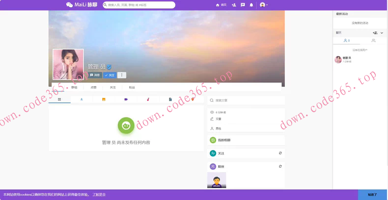Refresh the 关注 following panel
The width and height of the screenshot is (388, 200).
pyautogui.click(x=280, y=153)
